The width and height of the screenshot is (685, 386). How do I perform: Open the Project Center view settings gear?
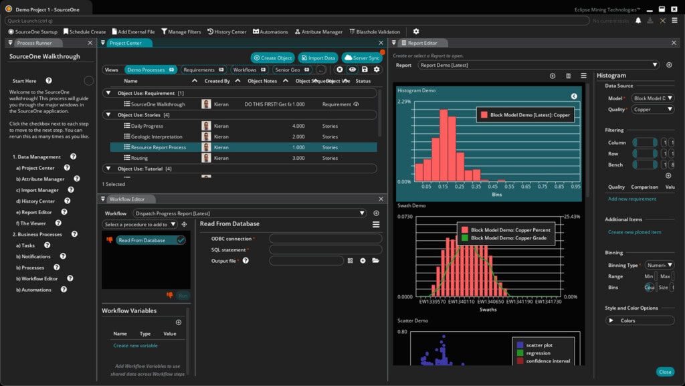377,70
